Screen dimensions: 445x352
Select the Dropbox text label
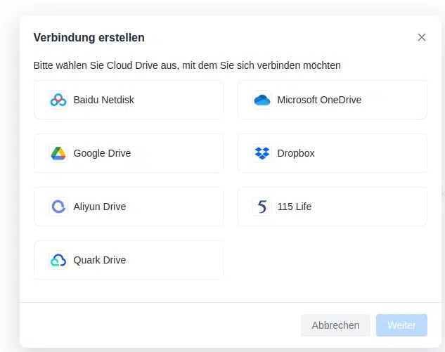(296, 153)
